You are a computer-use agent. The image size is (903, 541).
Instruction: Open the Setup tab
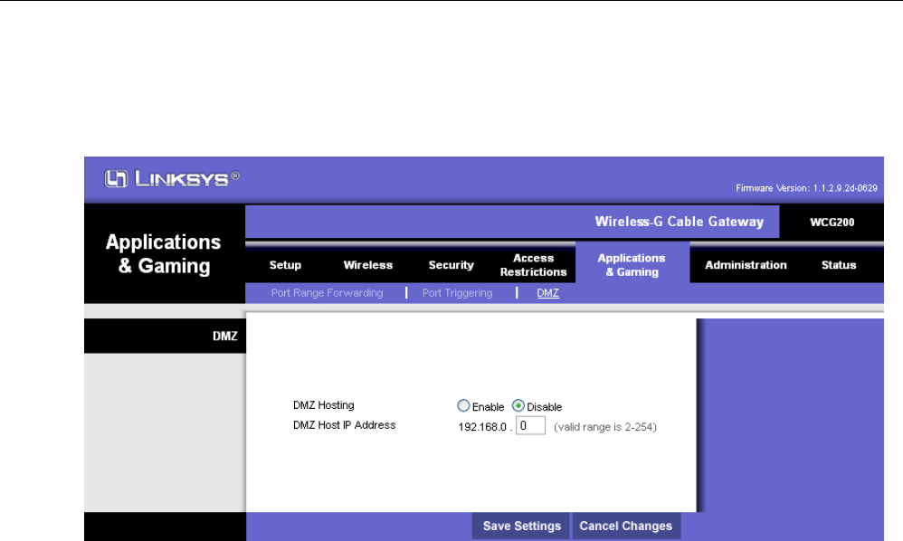click(x=285, y=265)
